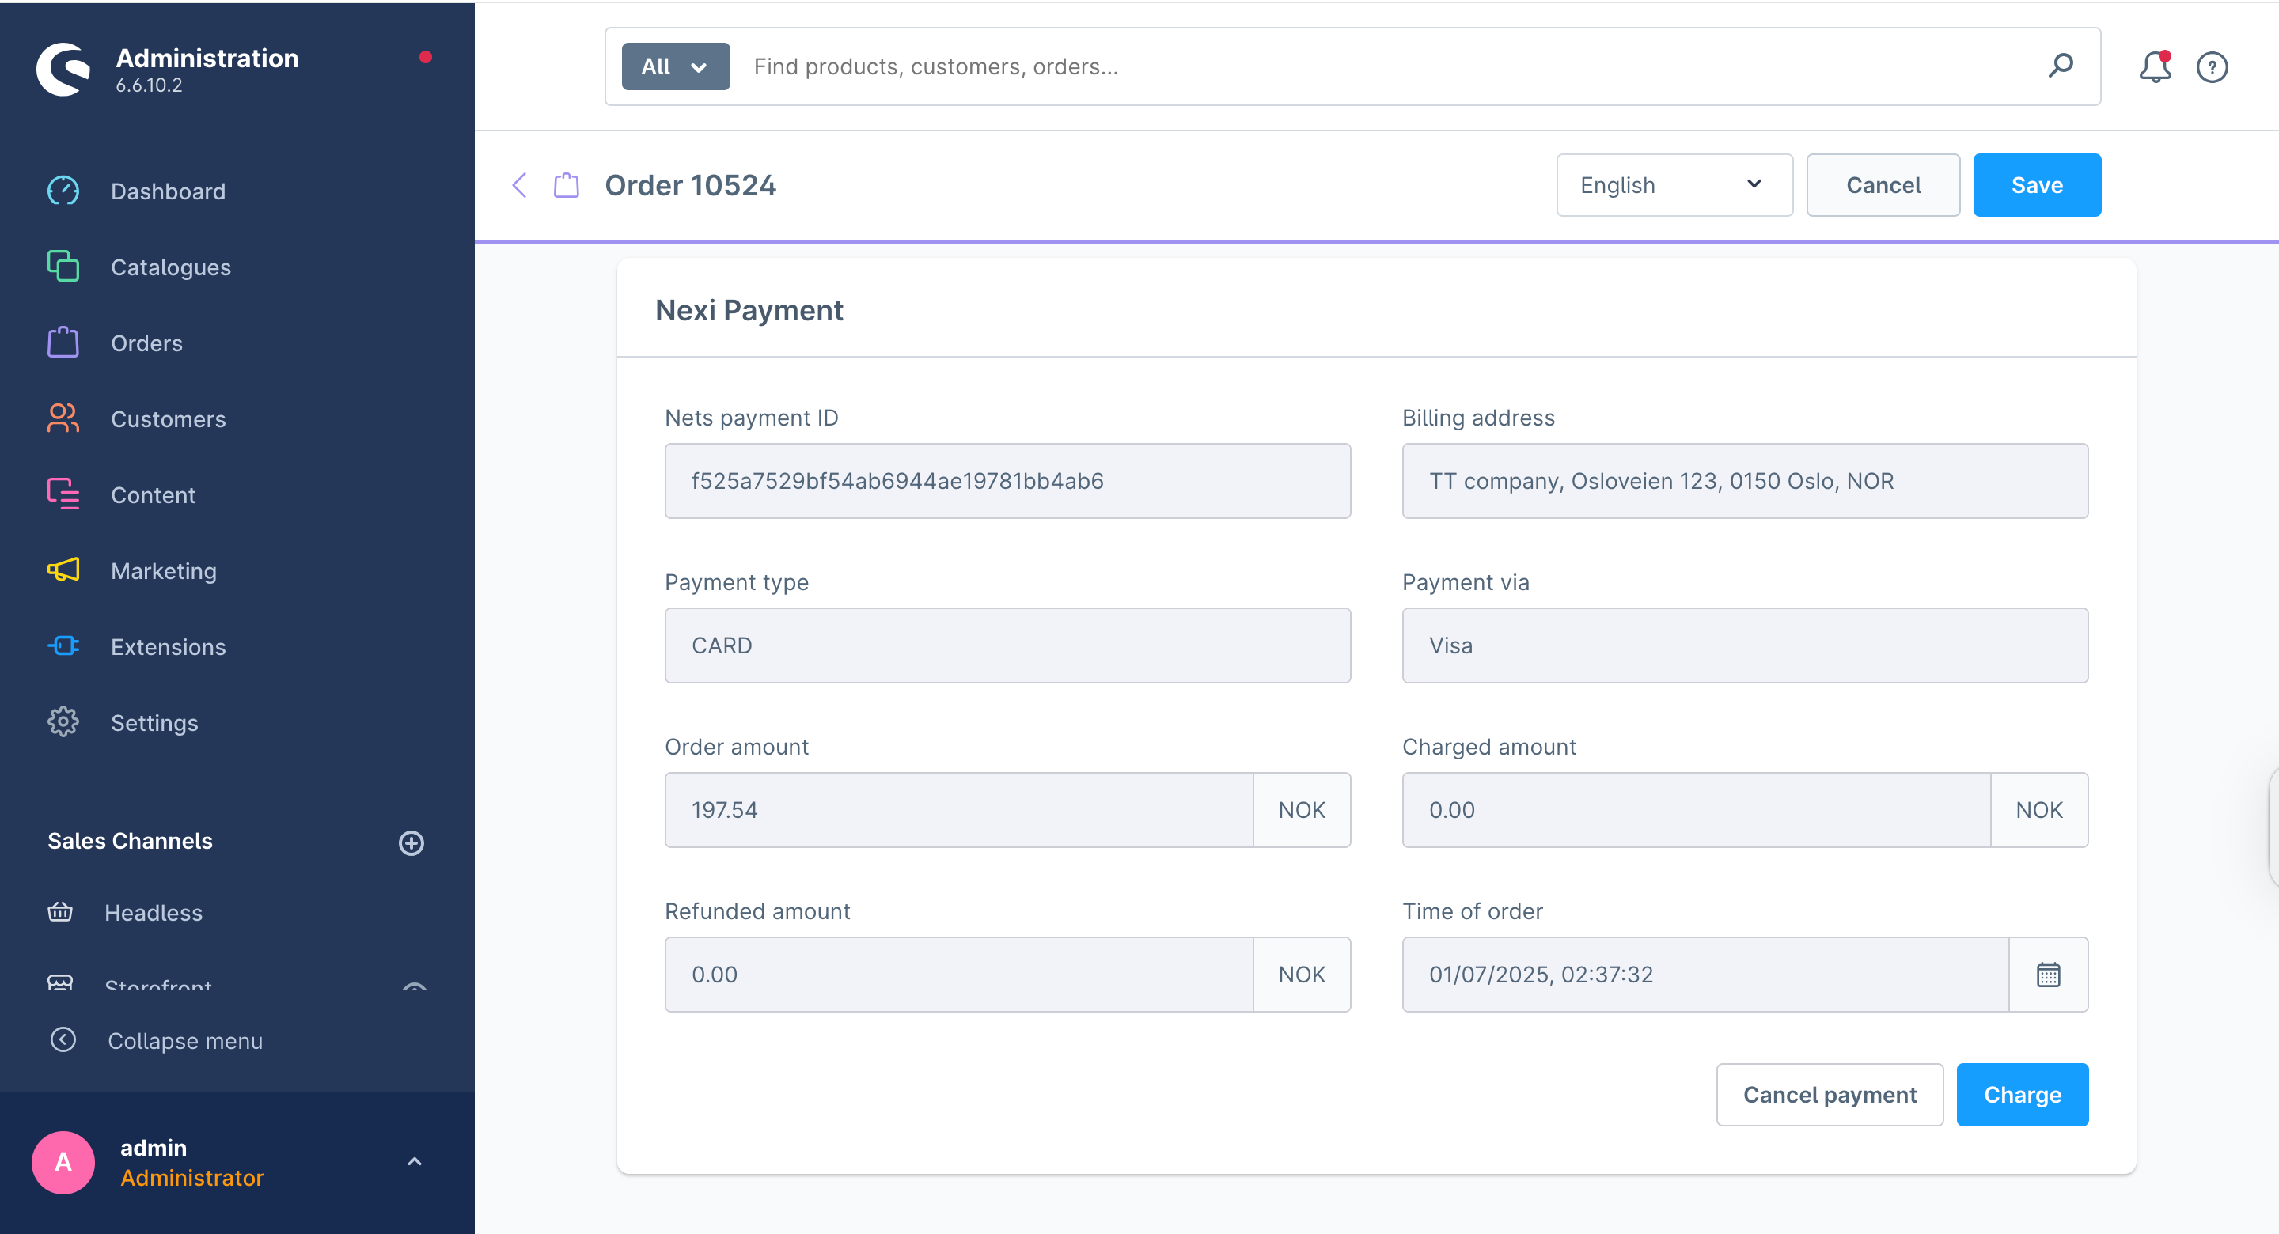Click the search magnifier icon
The height and width of the screenshot is (1234, 2279).
click(x=2061, y=66)
